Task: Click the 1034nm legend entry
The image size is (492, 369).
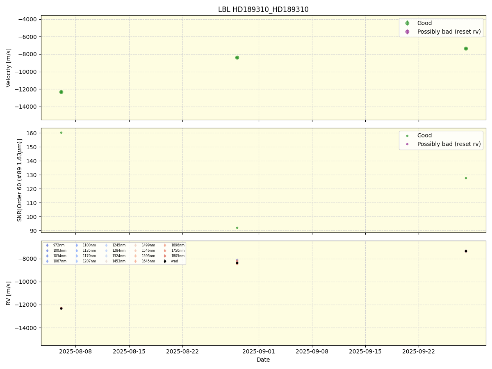Action: (59, 256)
